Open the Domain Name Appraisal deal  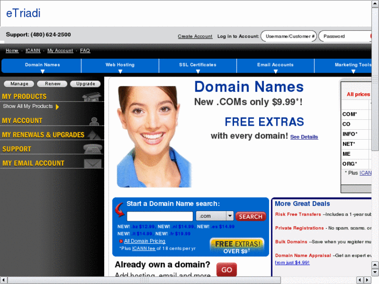(303, 255)
